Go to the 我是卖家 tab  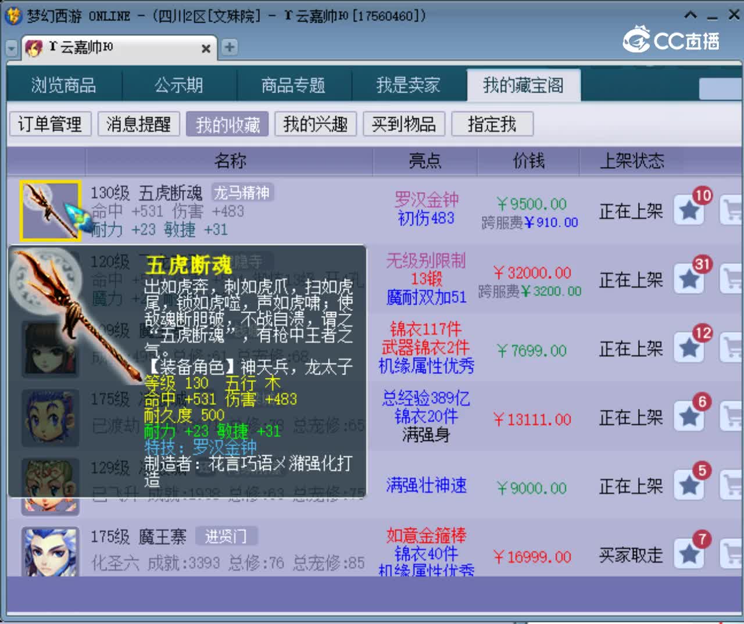(408, 85)
